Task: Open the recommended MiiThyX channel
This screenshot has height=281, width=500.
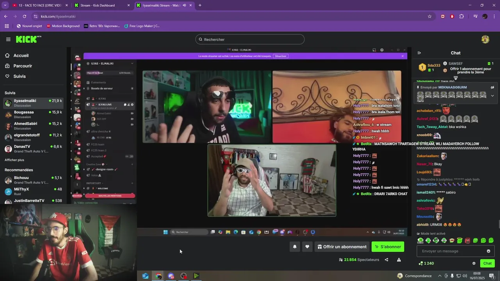Action: pos(33,191)
